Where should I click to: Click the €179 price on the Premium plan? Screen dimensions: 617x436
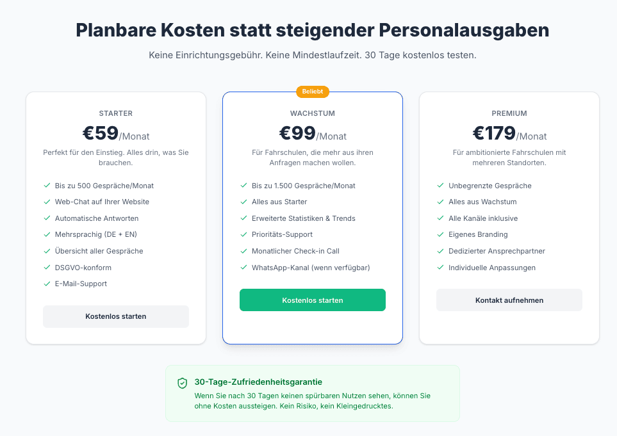494,133
